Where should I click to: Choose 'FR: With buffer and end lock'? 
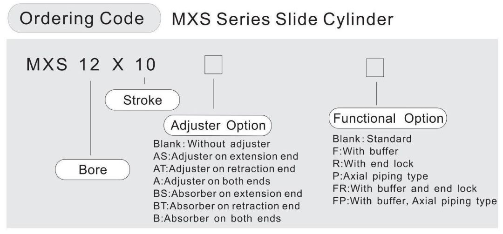404,188
